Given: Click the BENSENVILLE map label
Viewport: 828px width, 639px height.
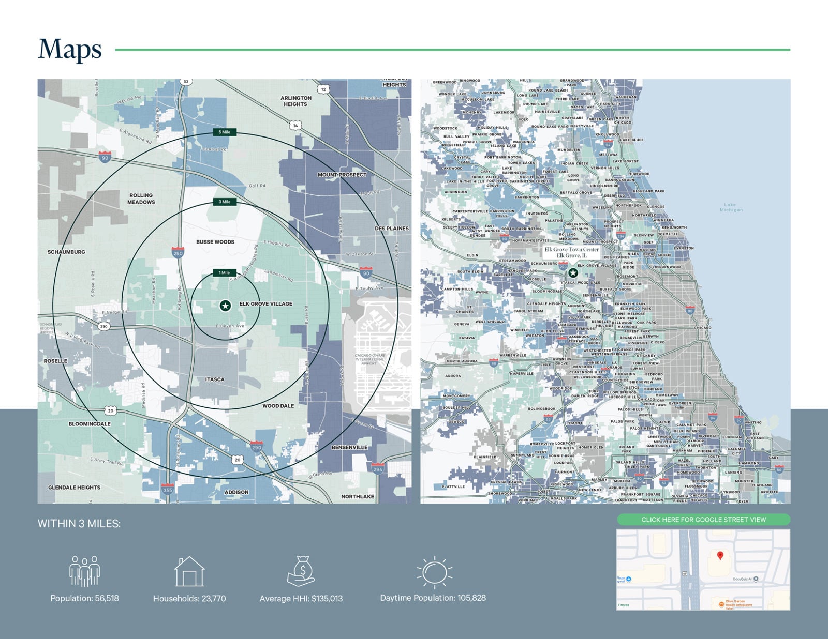Looking at the screenshot, I should pyautogui.click(x=349, y=447).
